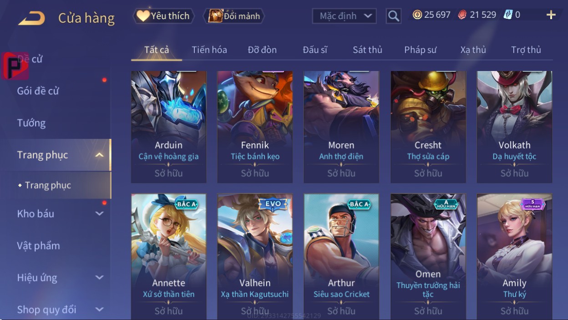Open Đổi mảnh chest exchange

[x=234, y=16]
